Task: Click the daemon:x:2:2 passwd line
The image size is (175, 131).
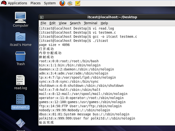Action: (76, 69)
